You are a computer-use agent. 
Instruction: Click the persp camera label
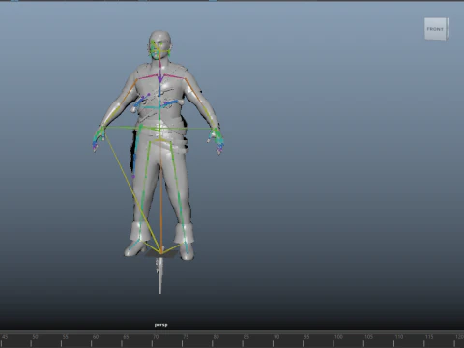(x=160, y=325)
